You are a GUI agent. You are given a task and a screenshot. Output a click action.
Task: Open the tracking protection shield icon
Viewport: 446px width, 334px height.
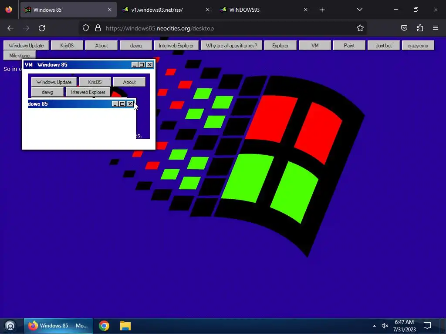point(86,28)
